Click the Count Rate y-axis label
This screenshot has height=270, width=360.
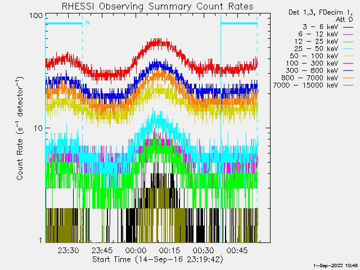(x=20, y=128)
